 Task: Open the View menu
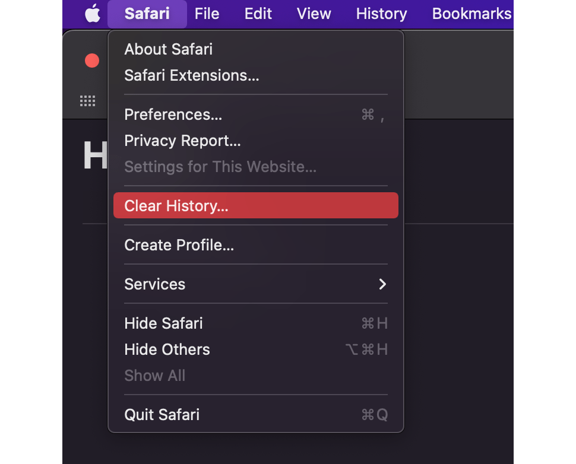click(x=314, y=13)
